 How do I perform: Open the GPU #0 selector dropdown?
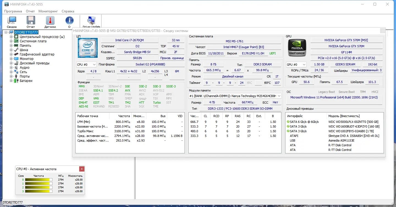pyautogui.click(x=296, y=65)
